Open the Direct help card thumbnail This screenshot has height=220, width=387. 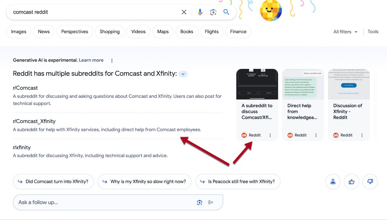[x=303, y=84]
